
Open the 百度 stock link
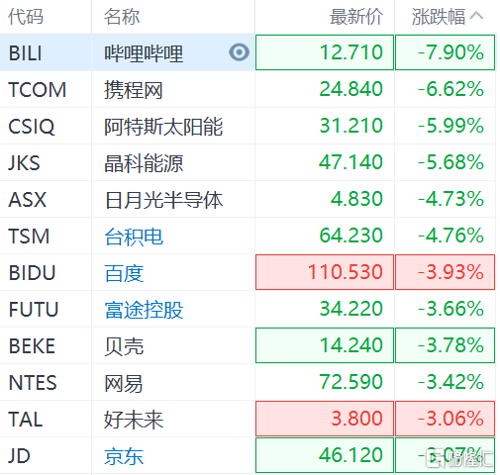pyautogui.click(x=124, y=273)
